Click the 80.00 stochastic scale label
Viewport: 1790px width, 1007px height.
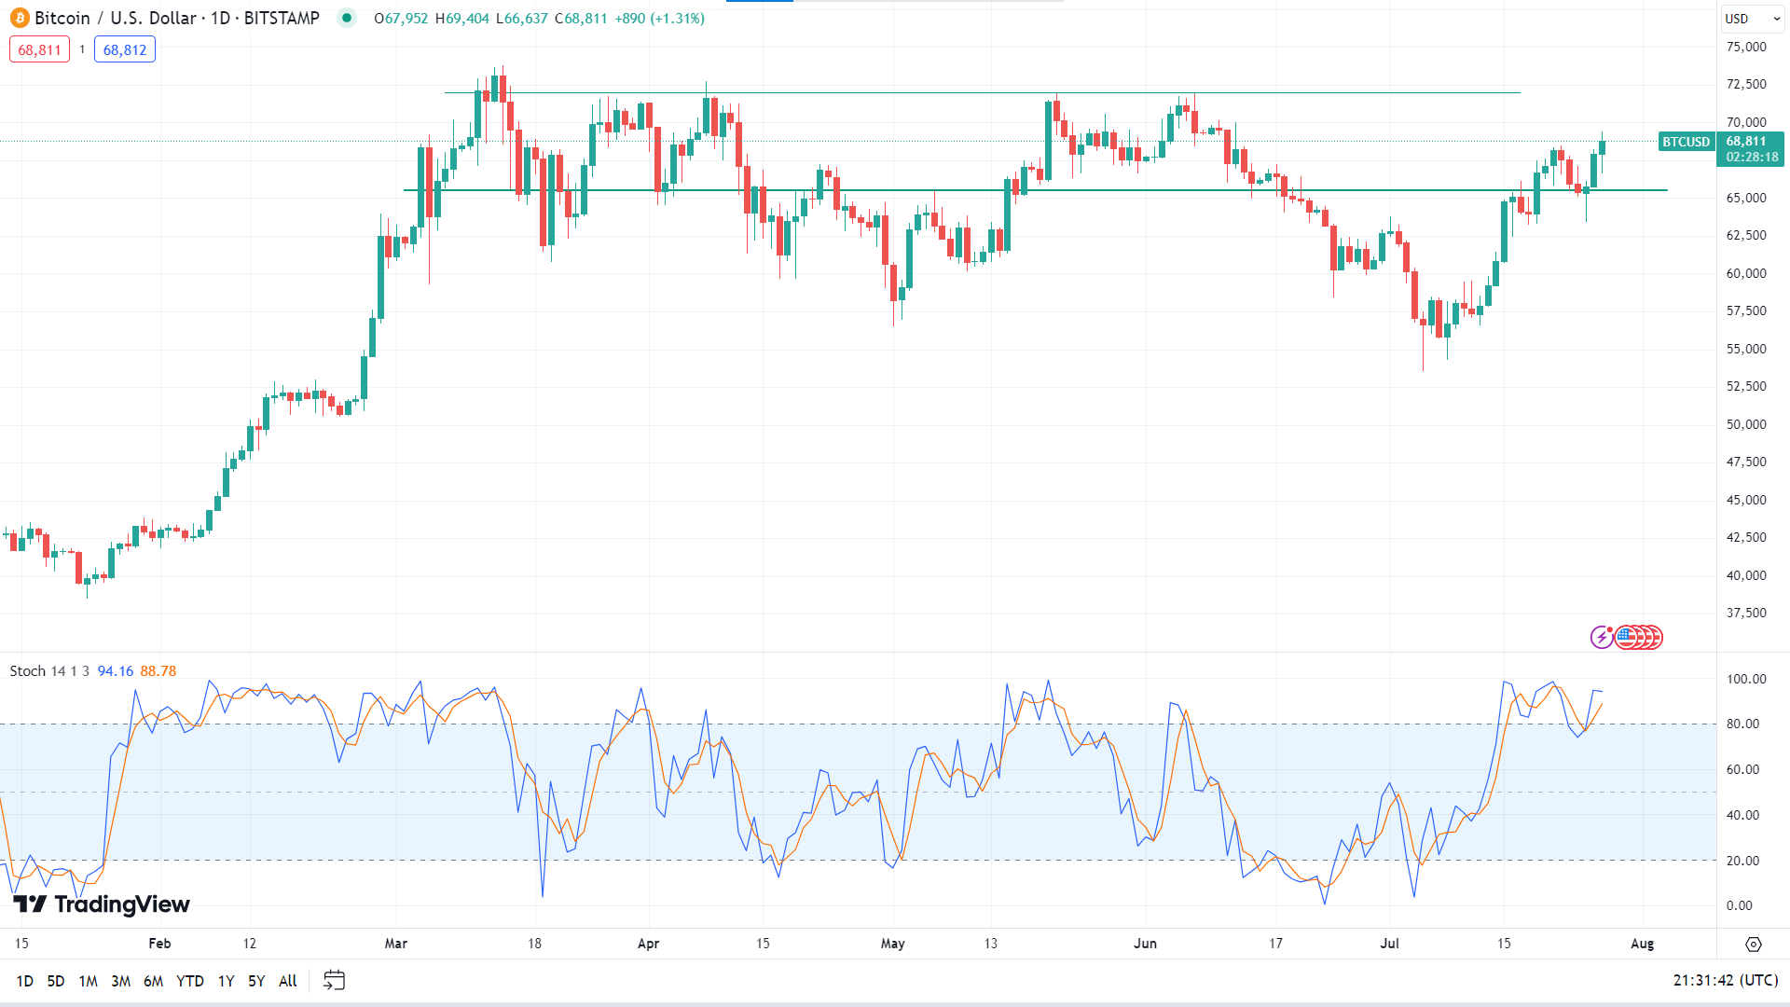pos(1742,724)
